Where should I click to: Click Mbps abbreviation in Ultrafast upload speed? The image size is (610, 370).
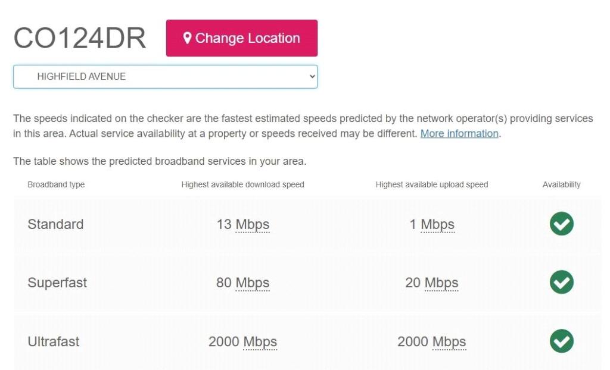(449, 341)
